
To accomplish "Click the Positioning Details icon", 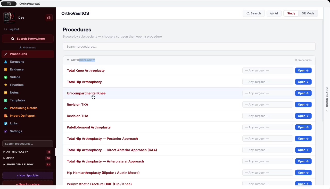I will coord(6,108).
